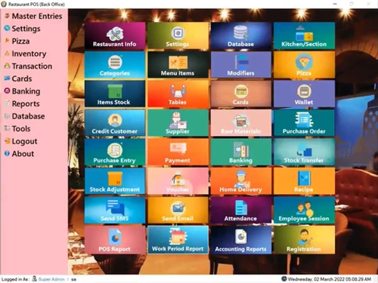Image resolution: width=378 pixels, height=283 pixels.
Task: Open the Supplier tile
Action: coord(178,123)
